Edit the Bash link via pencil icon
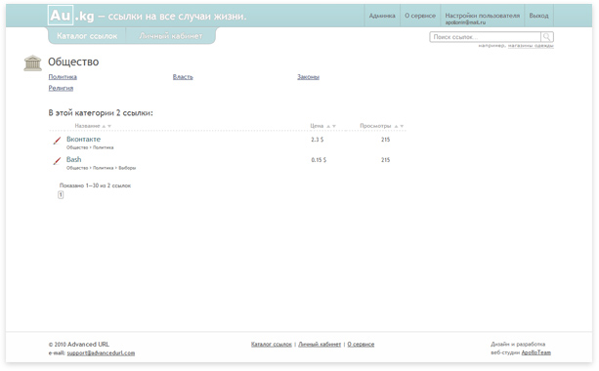The width and height of the screenshot is (599, 371). [x=57, y=161]
